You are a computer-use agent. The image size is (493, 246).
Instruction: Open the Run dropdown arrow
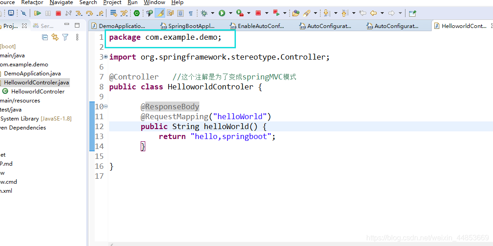[x=230, y=13]
